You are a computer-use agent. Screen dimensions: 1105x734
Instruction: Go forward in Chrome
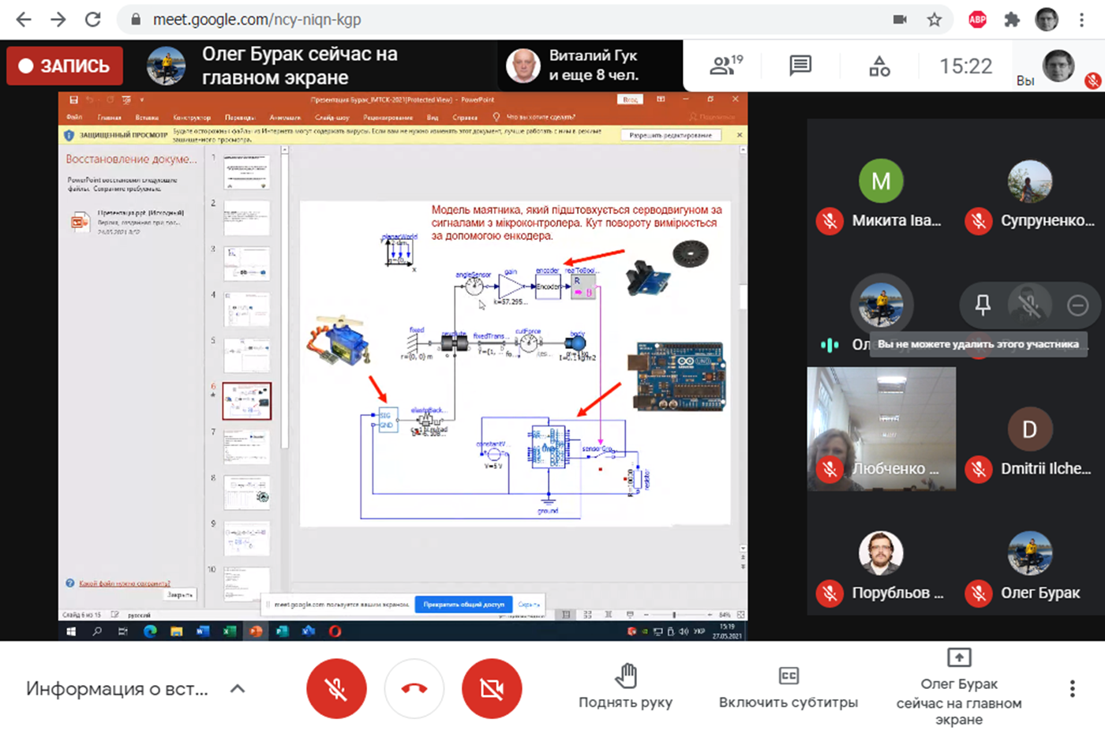coord(58,20)
